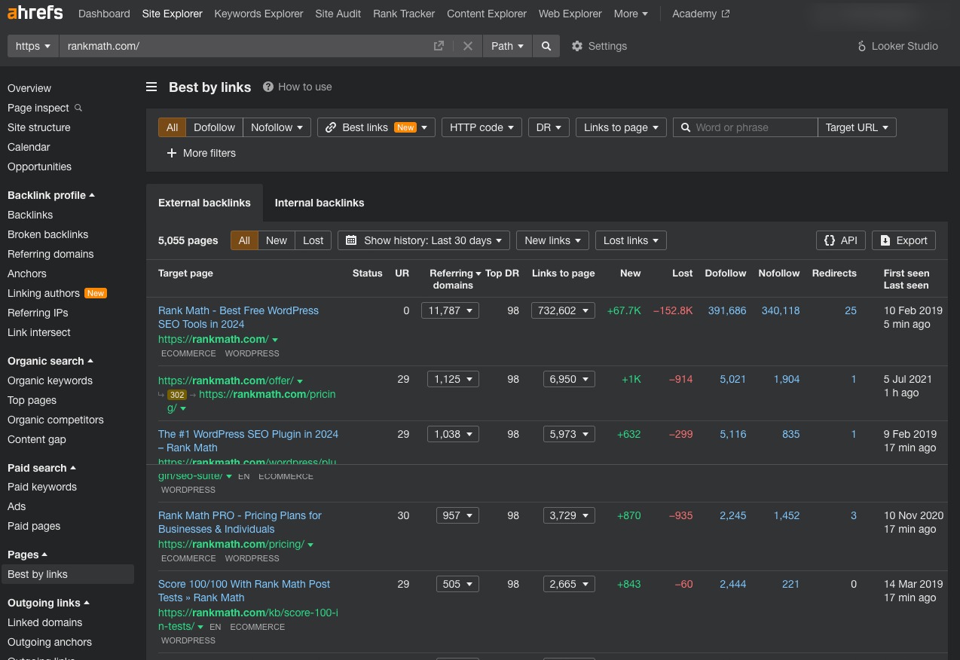The height and width of the screenshot is (660, 960).
Task: Open Keywords Explorer from the top menu
Action: (x=258, y=14)
